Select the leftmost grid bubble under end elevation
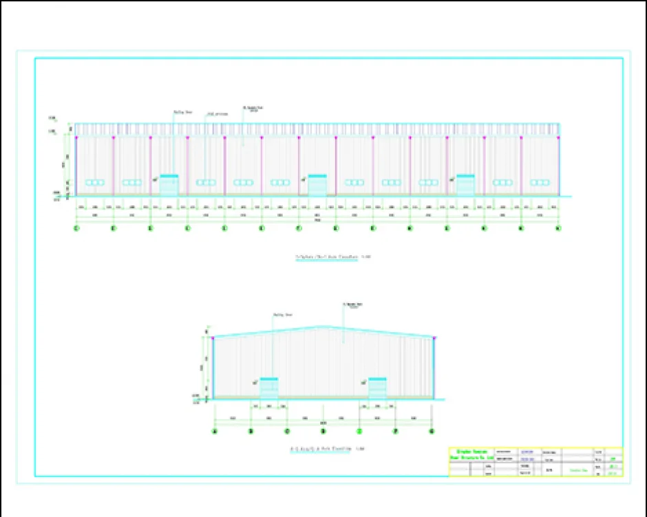The image size is (647, 517). pos(214,432)
